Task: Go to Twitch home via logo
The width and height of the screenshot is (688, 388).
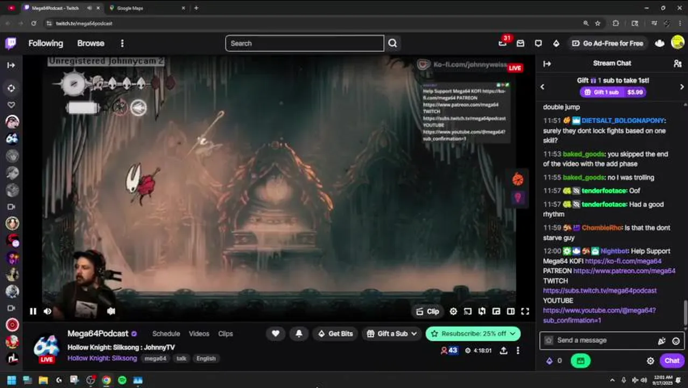Action: tap(11, 43)
